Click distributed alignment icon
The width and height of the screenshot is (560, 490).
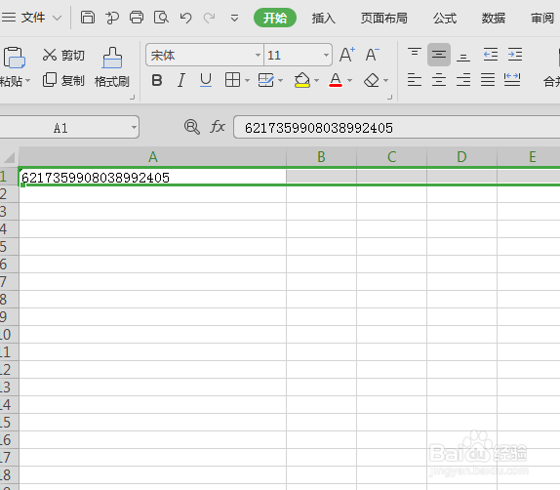click(x=512, y=80)
